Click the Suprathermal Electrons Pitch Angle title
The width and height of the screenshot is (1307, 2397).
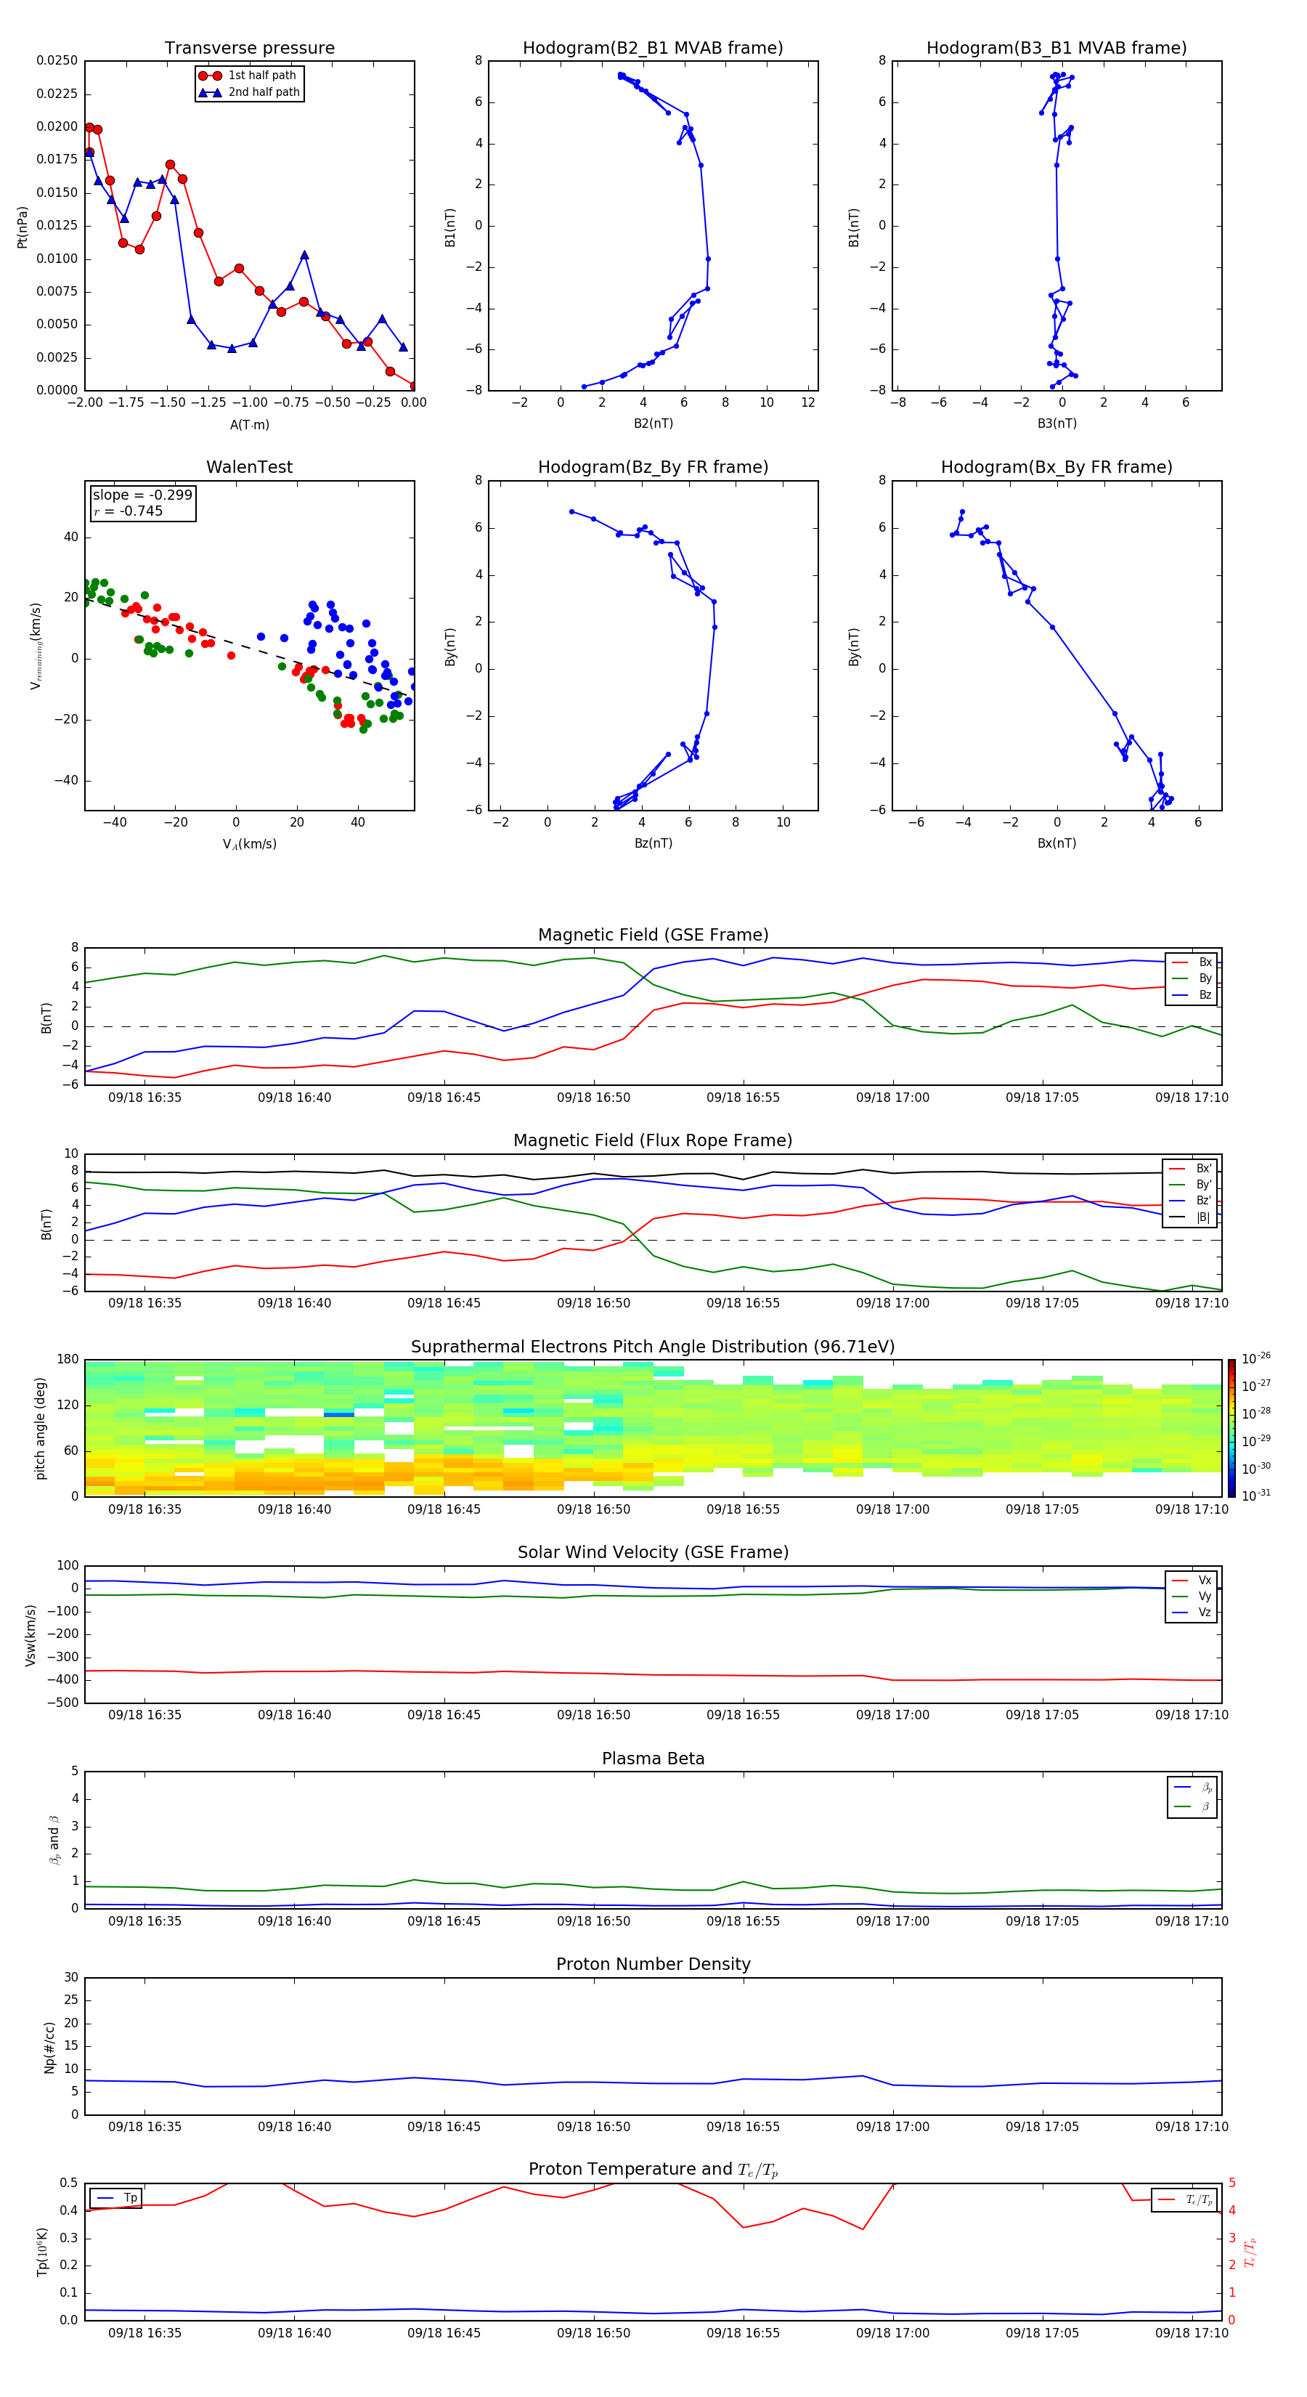click(x=653, y=1347)
